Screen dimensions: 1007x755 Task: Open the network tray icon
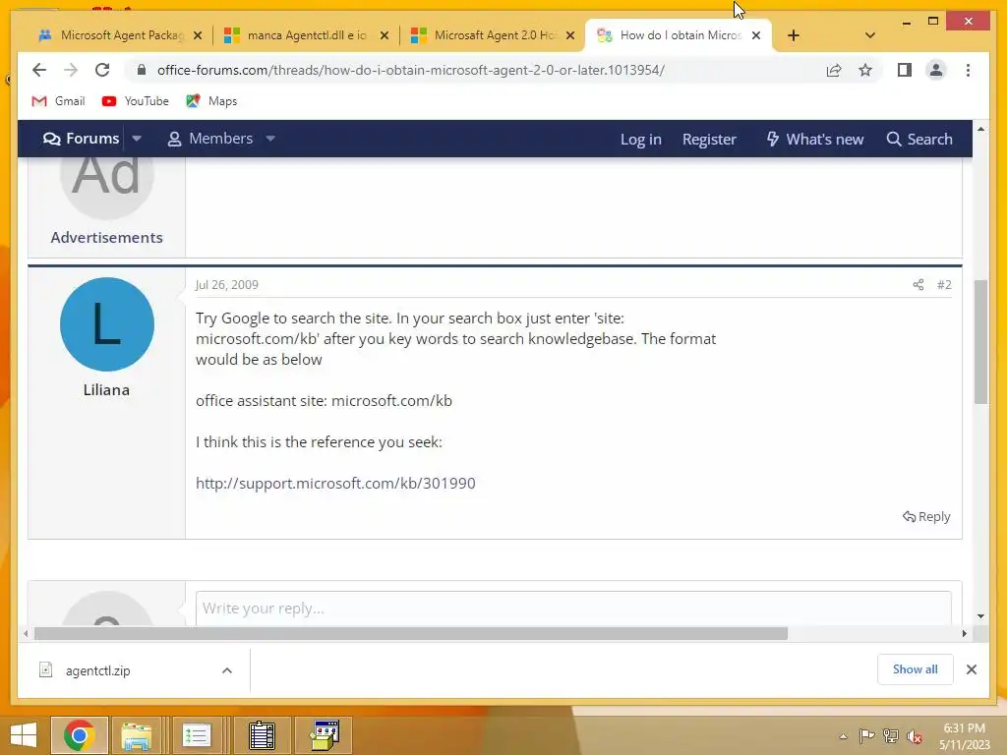pos(891,736)
